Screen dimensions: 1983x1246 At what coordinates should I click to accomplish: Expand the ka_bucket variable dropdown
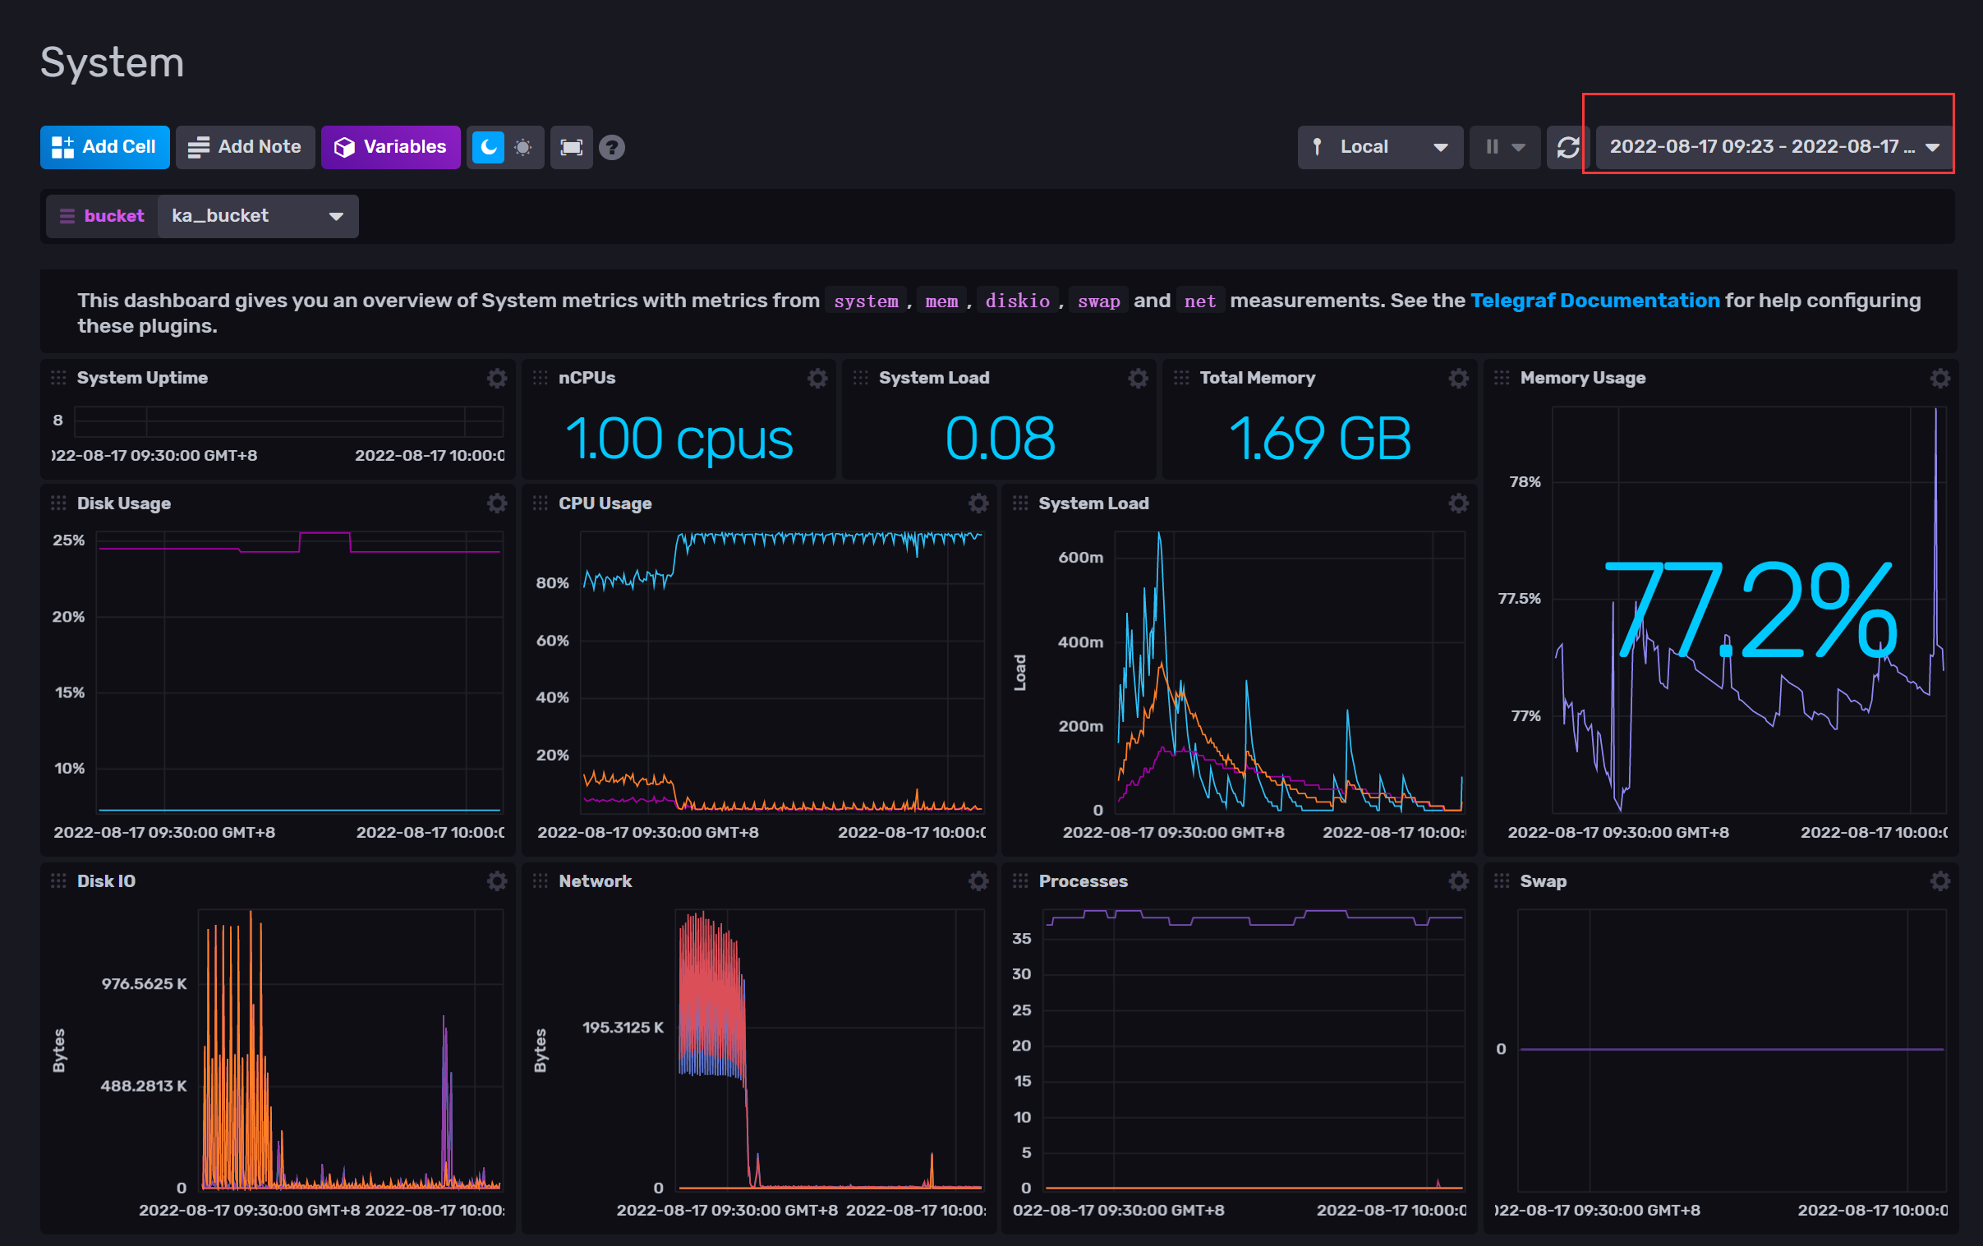(x=257, y=217)
